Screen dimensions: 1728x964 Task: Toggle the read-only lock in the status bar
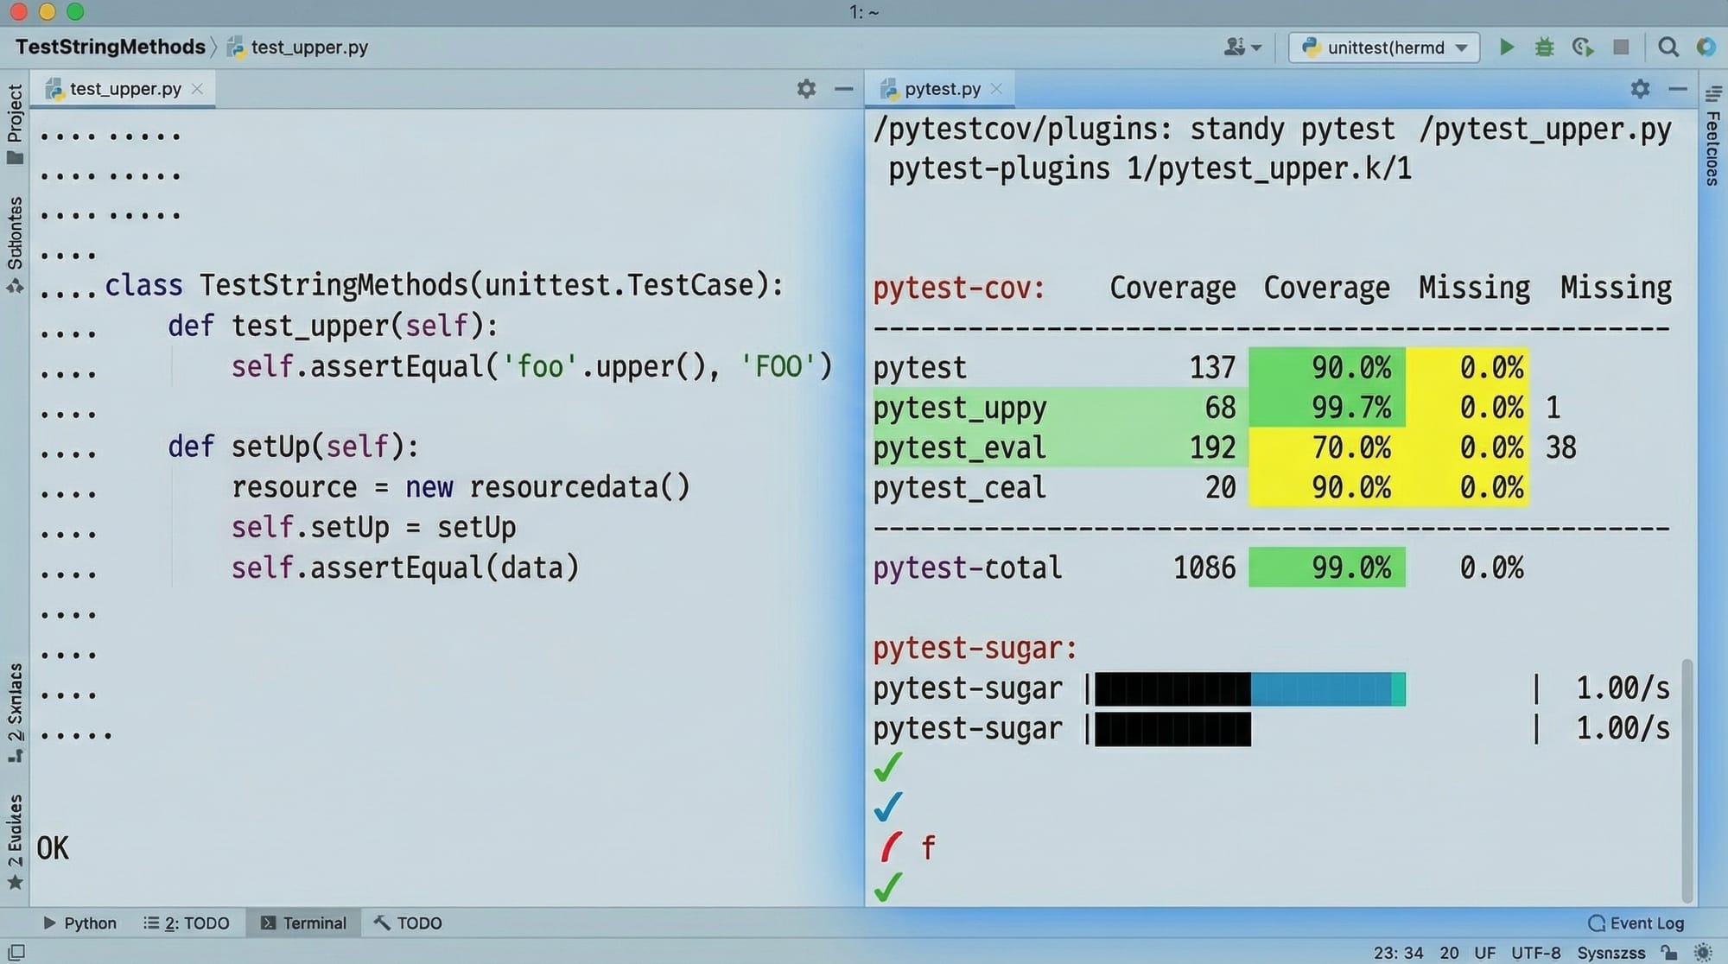tap(1669, 952)
